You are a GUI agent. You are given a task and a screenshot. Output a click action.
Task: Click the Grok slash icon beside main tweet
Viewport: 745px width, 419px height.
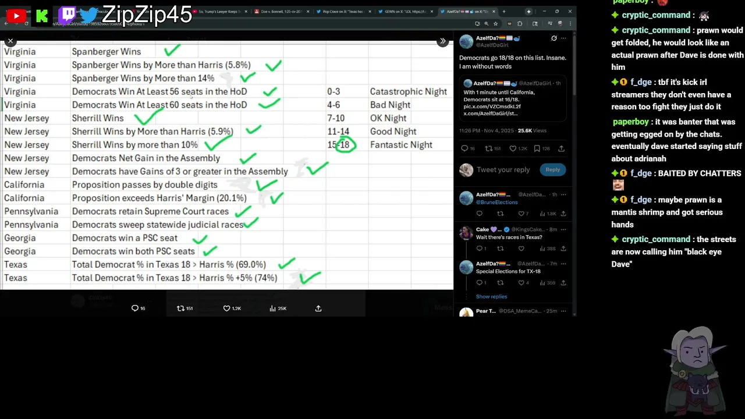pos(554,38)
